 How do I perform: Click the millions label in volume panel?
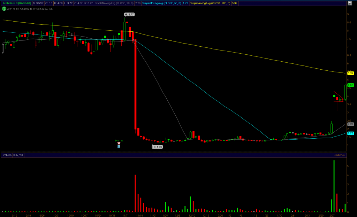340,155
